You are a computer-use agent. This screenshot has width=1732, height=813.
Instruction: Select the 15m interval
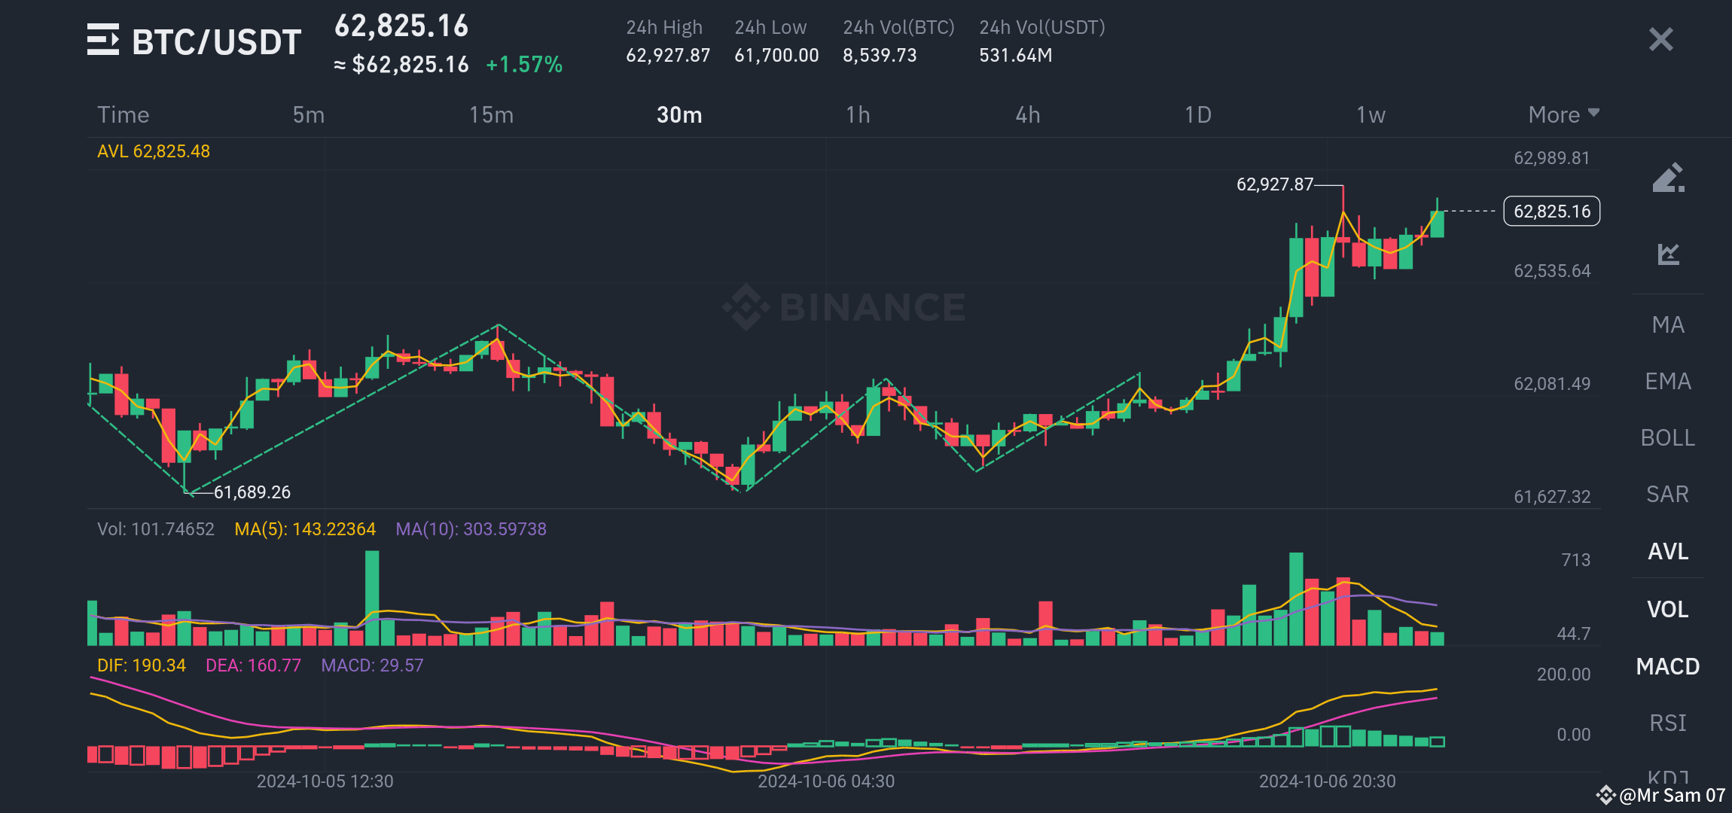coord(492,114)
